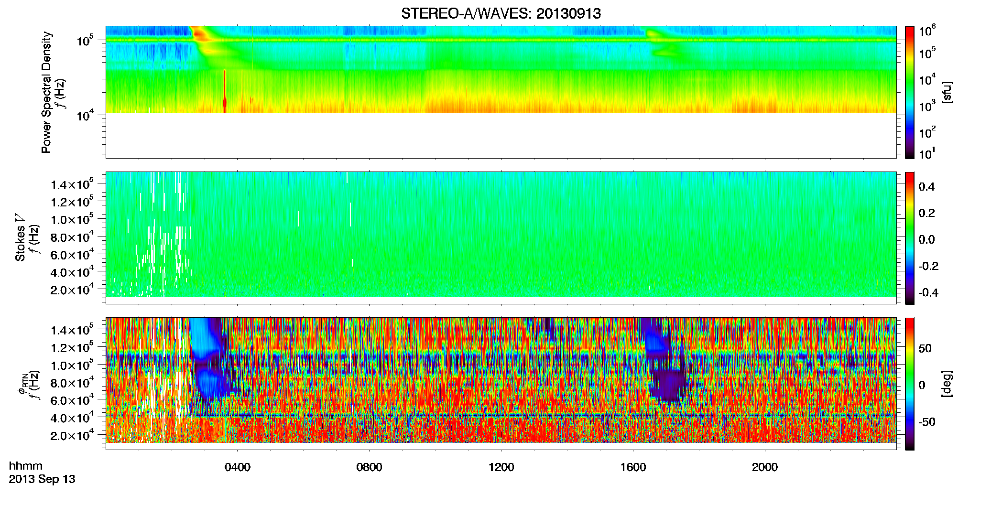Click the Stokes V color bar
Viewport: 1002px width, 516px height.
(x=910, y=238)
